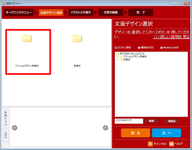Viewport: 192px width, 150px height.
Task: Open the 年賀状 folder in the main pane
Action: pos(77,38)
